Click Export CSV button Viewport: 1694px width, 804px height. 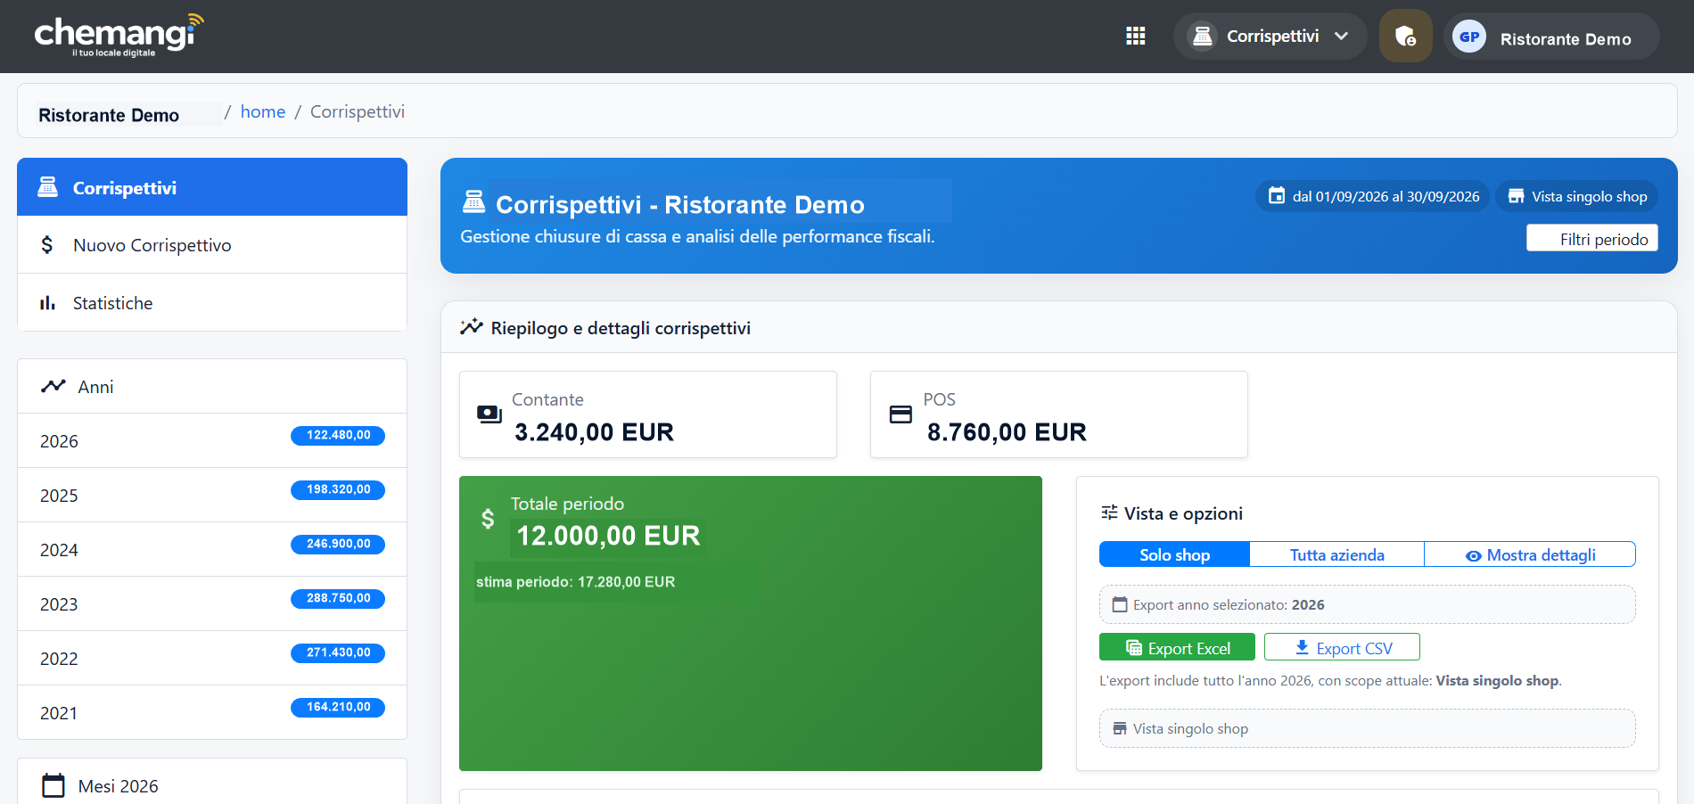(1342, 647)
